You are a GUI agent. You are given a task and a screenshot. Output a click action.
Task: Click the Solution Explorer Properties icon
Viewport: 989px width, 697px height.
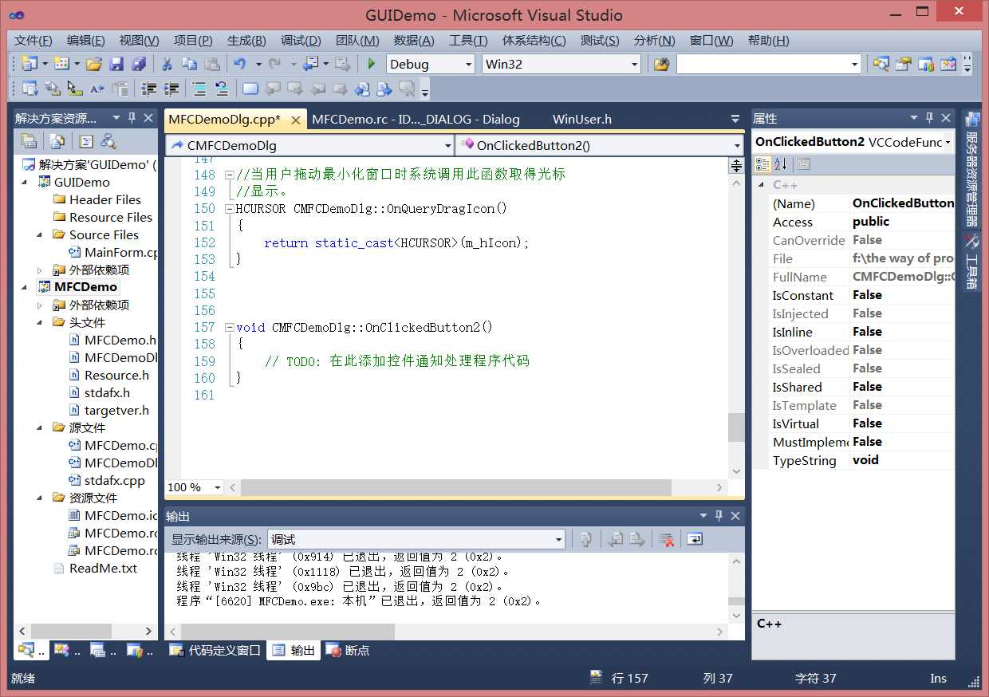29,142
